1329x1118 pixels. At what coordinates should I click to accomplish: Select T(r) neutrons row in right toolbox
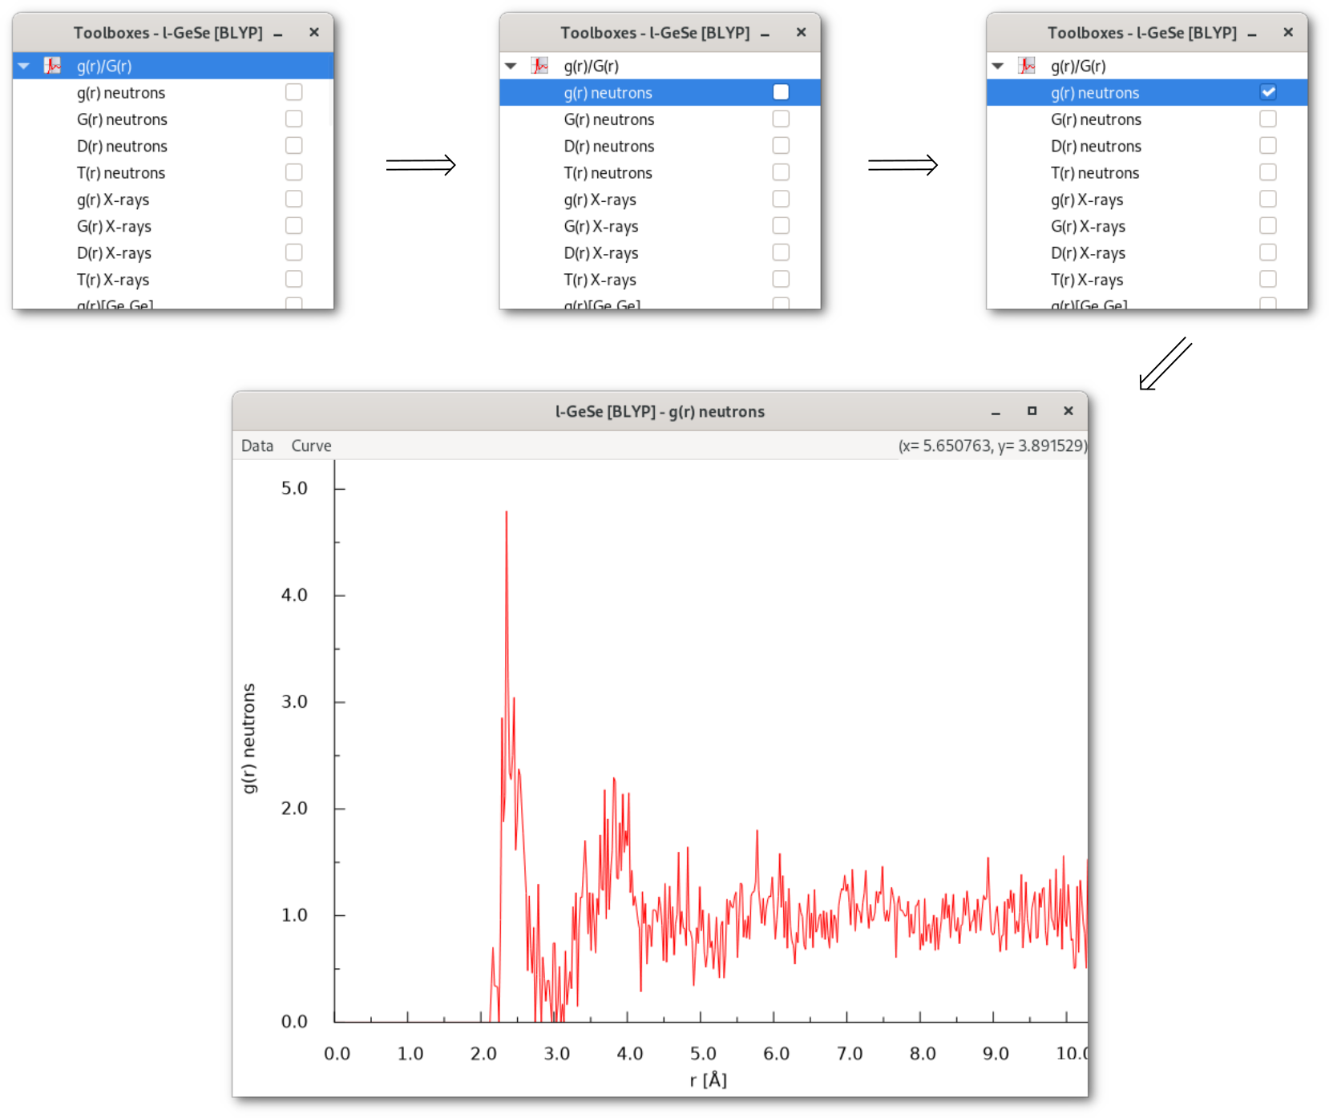click(x=1094, y=173)
